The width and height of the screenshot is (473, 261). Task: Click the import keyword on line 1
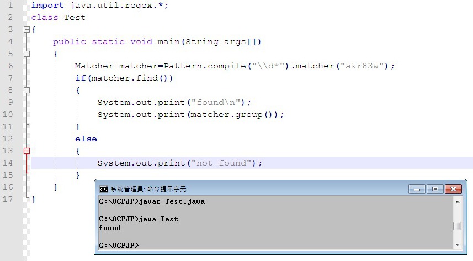tap(46, 5)
